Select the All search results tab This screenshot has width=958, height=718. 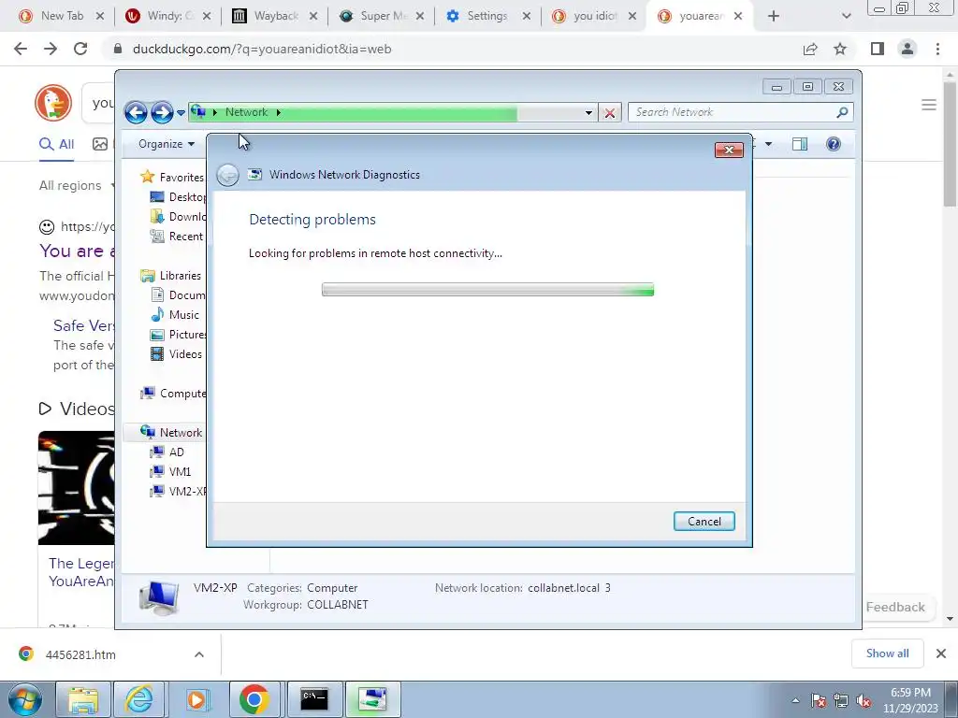click(x=56, y=145)
